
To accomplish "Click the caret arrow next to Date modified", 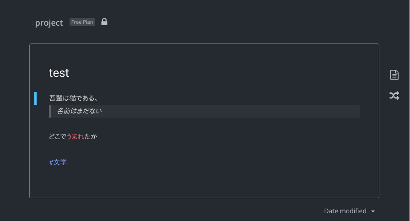I will [x=373, y=211].
